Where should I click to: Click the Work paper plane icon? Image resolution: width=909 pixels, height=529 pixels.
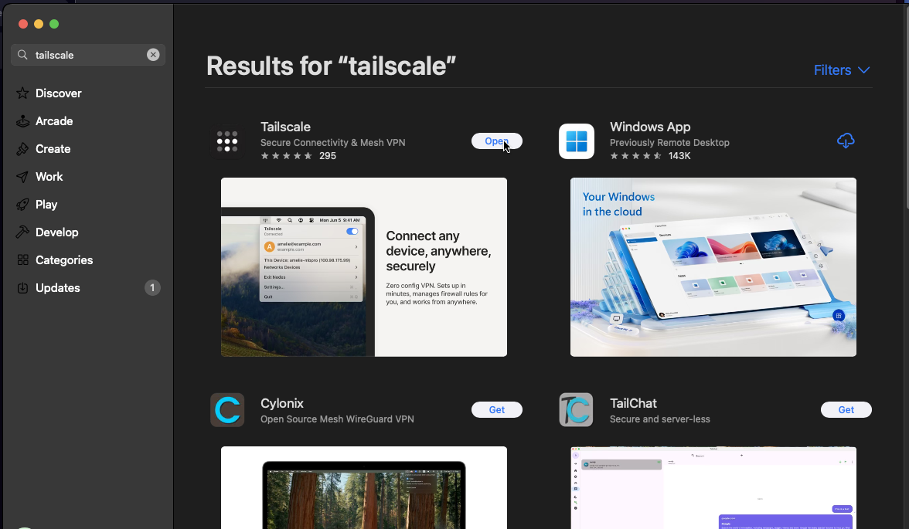pyautogui.click(x=22, y=177)
